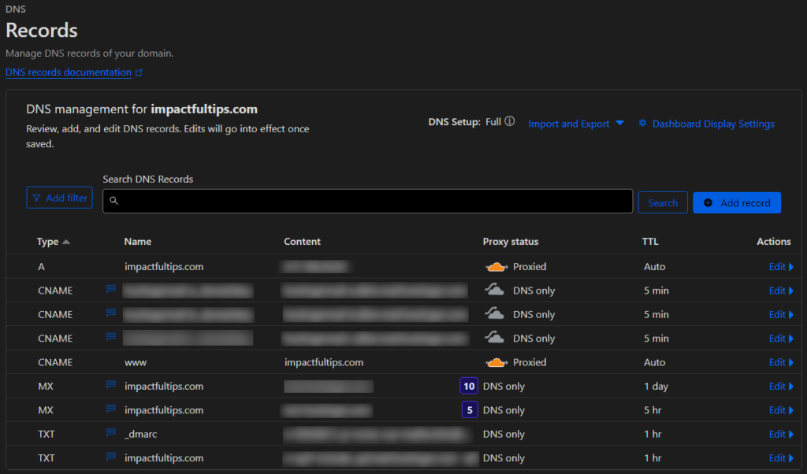This screenshot has width=807, height=474.
Task: Click the orange Proxied cloud in the www row
Action: pyautogui.click(x=496, y=362)
